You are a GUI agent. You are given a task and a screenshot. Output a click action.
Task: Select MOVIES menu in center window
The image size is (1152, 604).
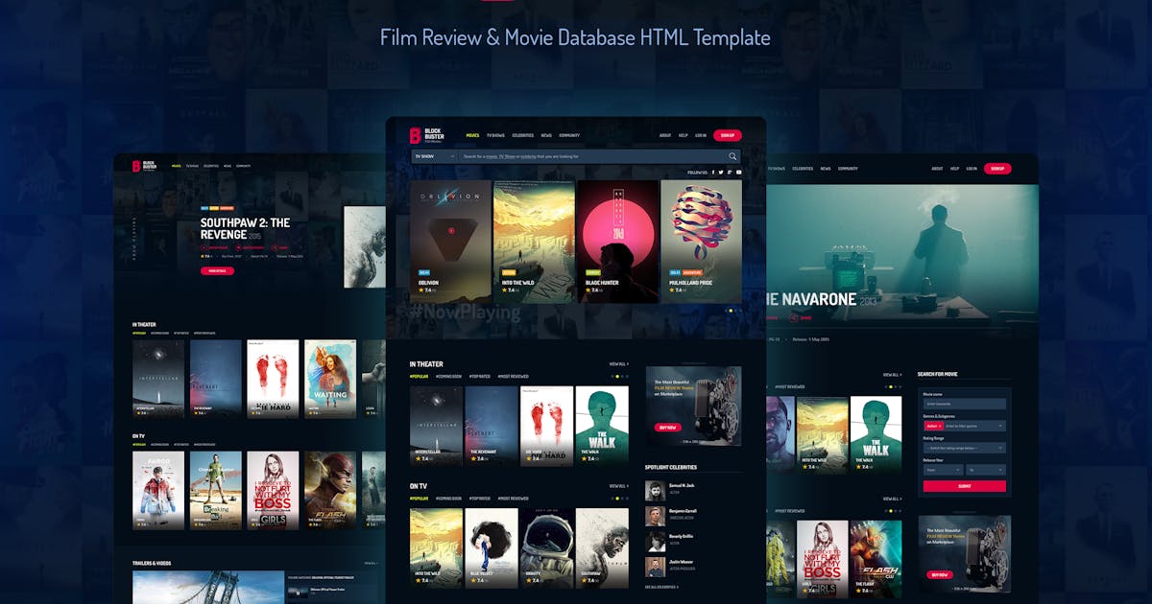[x=472, y=135]
